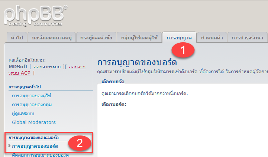Open ผู้ดูแลระบบ in the sidebar

25,113
